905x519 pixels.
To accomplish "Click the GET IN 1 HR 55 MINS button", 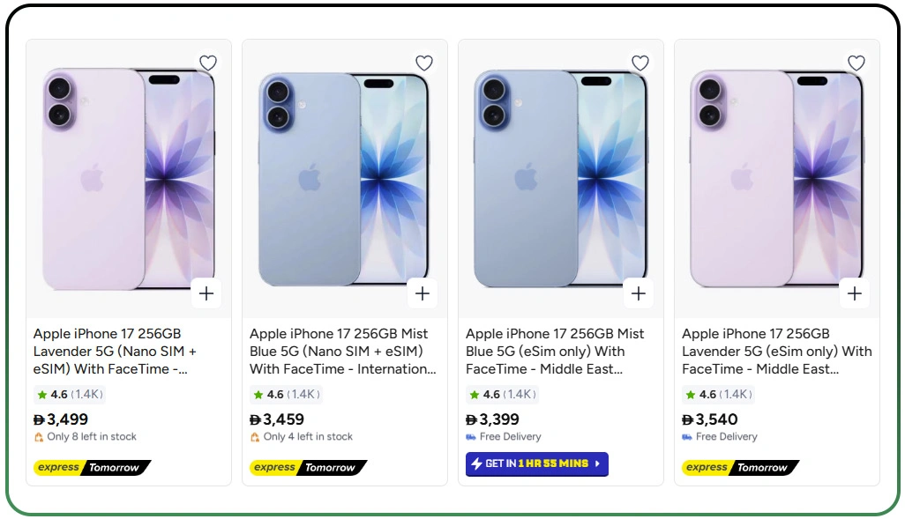I will tap(536, 464).
